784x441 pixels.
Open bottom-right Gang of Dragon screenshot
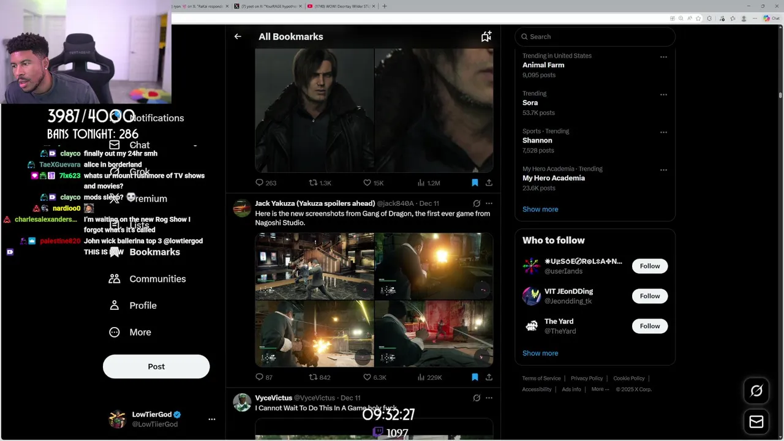(434, 334)
